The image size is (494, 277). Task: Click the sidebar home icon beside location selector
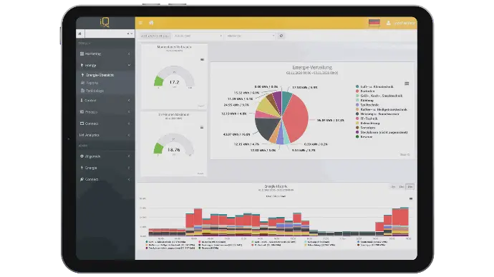80,34
